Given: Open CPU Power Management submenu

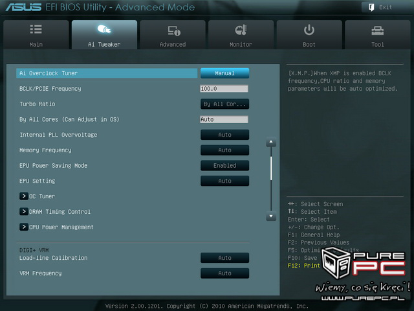Looking at the screenshot, I should click(56, 227).
